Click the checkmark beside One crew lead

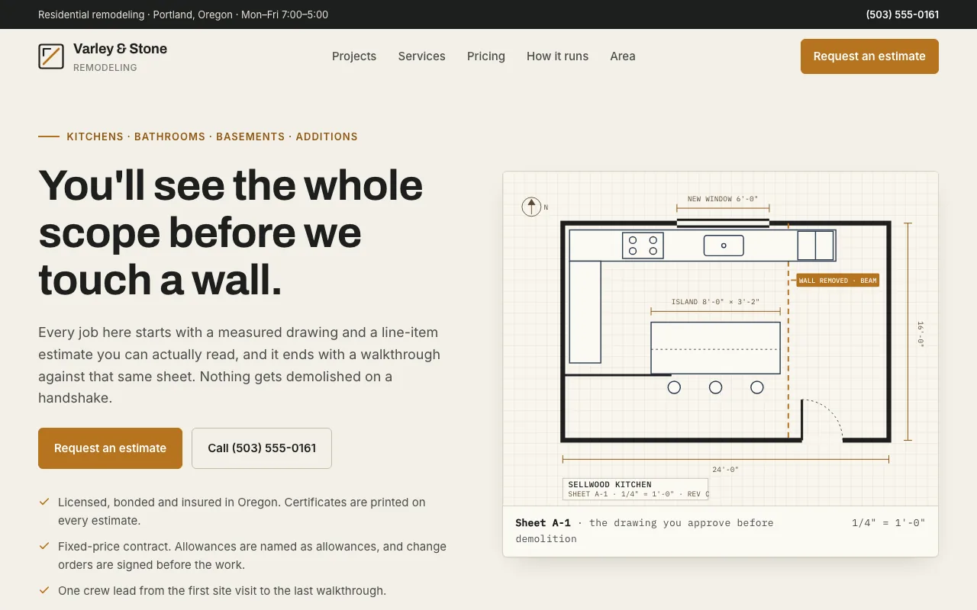(44, 590)
